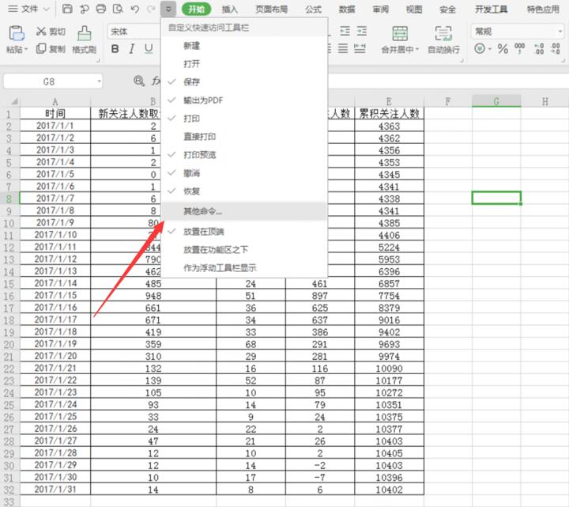Uncheck 恢复 in quick access menu
This screenshot has height=507, width=569.
coord(244,191)
